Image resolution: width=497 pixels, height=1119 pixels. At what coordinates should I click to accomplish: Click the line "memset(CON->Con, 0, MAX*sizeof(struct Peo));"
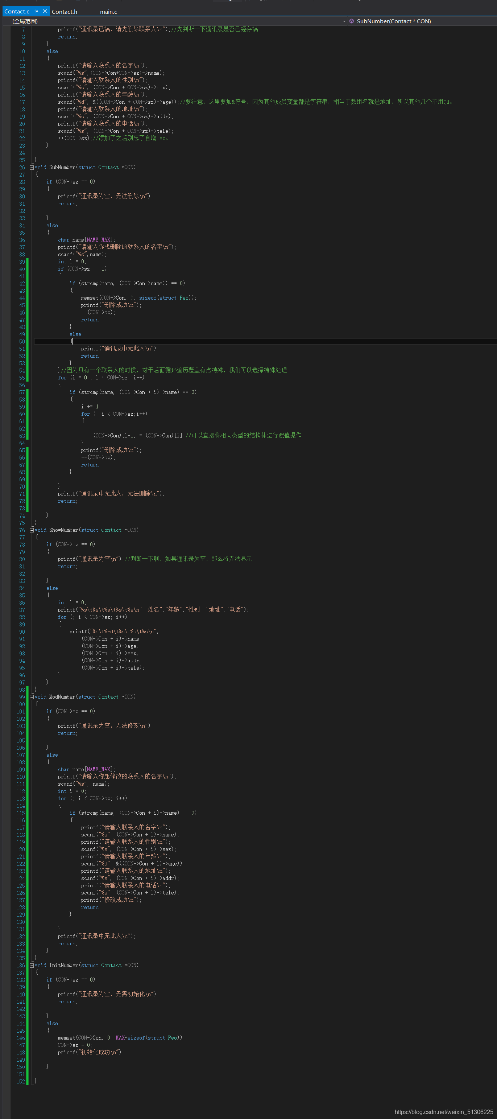click(x=121, y=1038)
